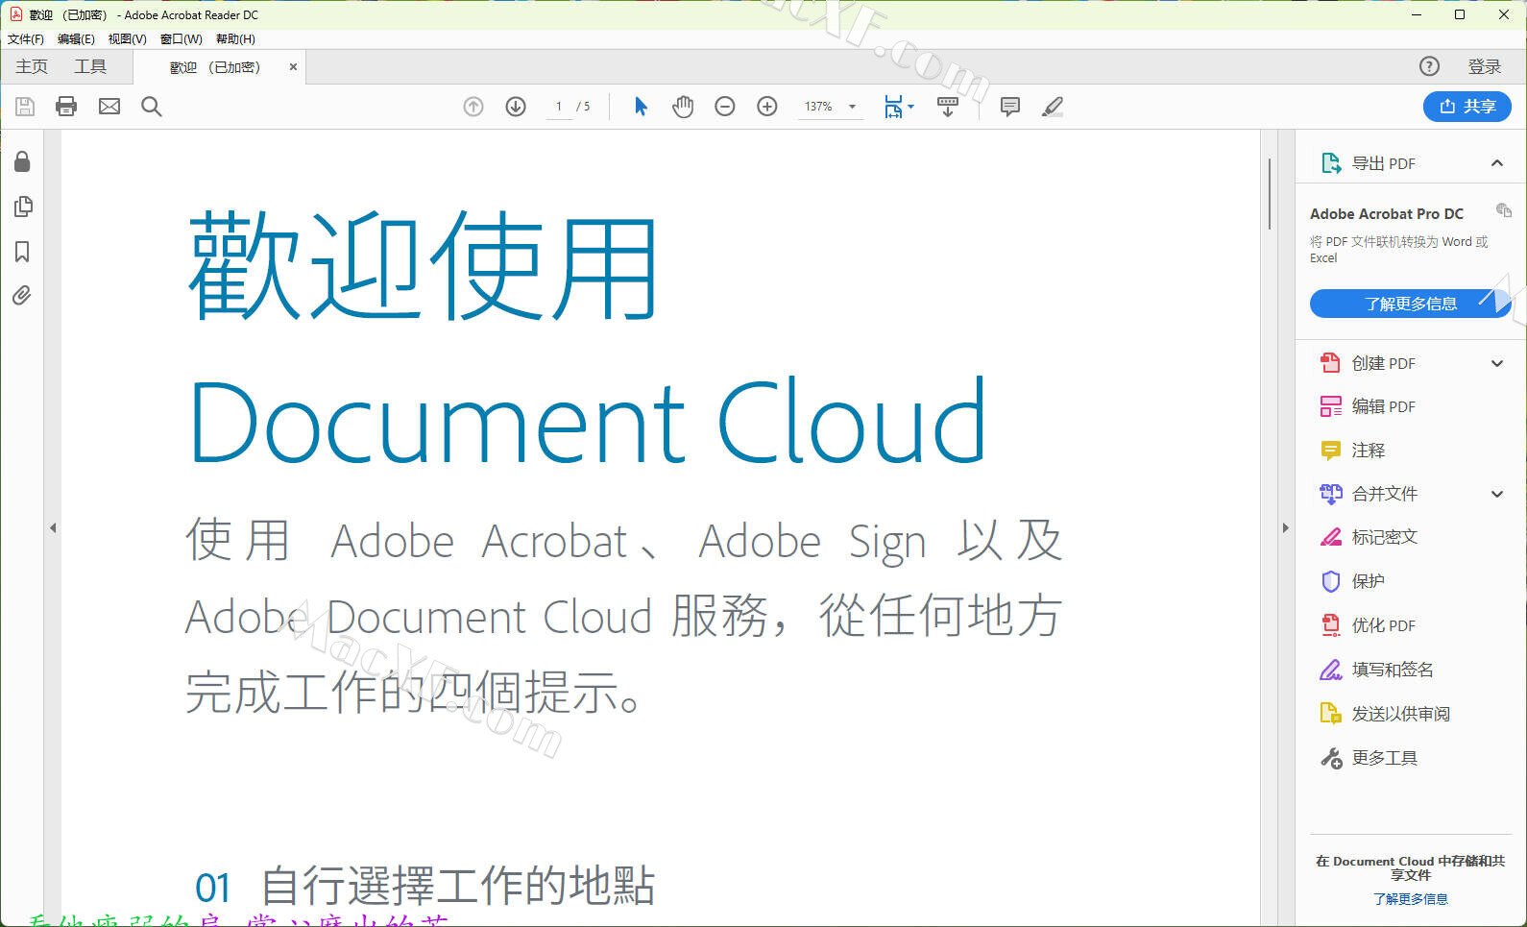
Task: Click the Adobe Acrobat Pro DC heading
Action: 1387,214
